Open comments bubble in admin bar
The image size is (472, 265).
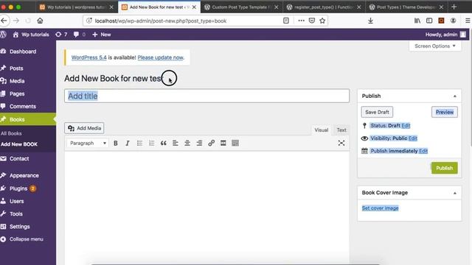click(80, 35)
